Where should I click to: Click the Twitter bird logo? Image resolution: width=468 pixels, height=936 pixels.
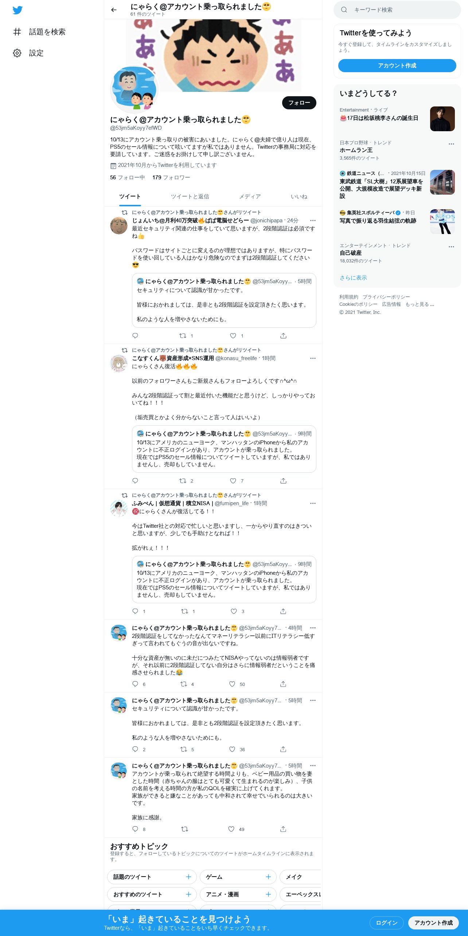17,10
